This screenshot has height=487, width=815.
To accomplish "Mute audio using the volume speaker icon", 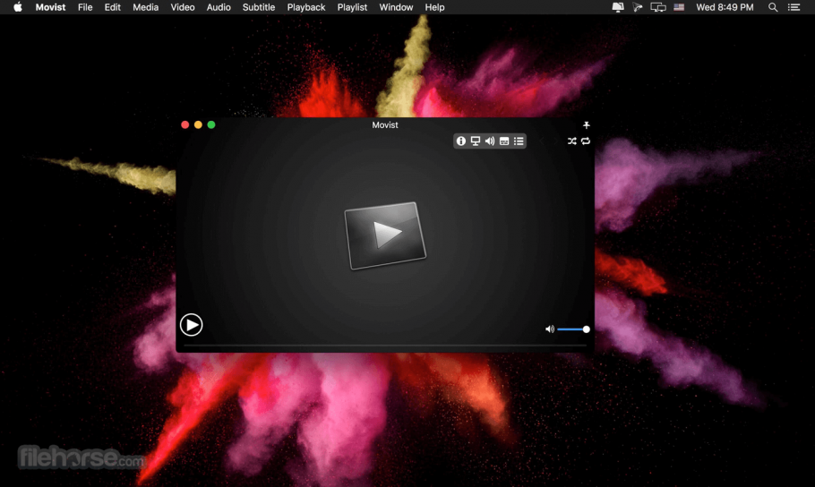I will pos(550,329).
